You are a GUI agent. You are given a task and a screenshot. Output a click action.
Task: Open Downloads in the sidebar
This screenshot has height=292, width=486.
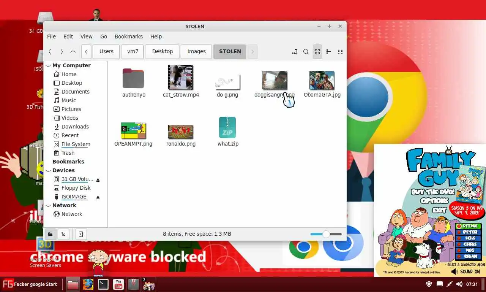pyautogui.click(x=71, y=127)
